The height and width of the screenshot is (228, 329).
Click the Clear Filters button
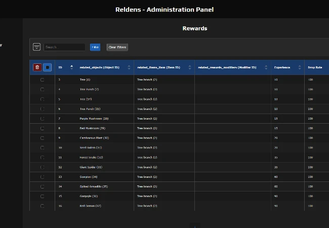[117, 47]
